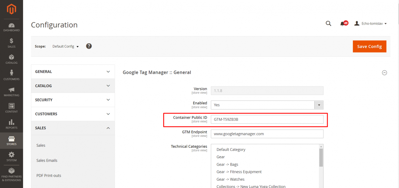Expand the General configuration section

coord(73,72)
